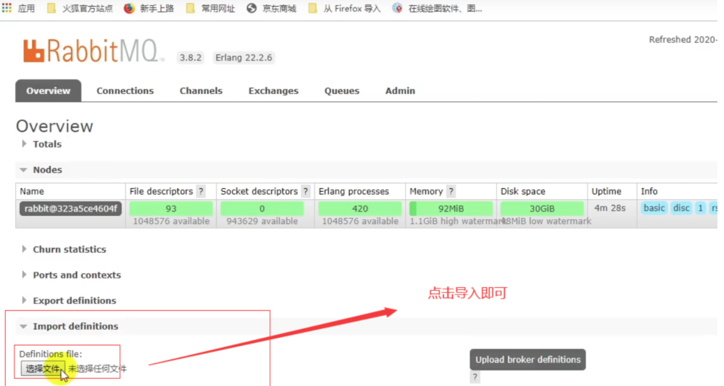Switch to the Connections tab
The image size is (724, 386).
coord(125,91)
